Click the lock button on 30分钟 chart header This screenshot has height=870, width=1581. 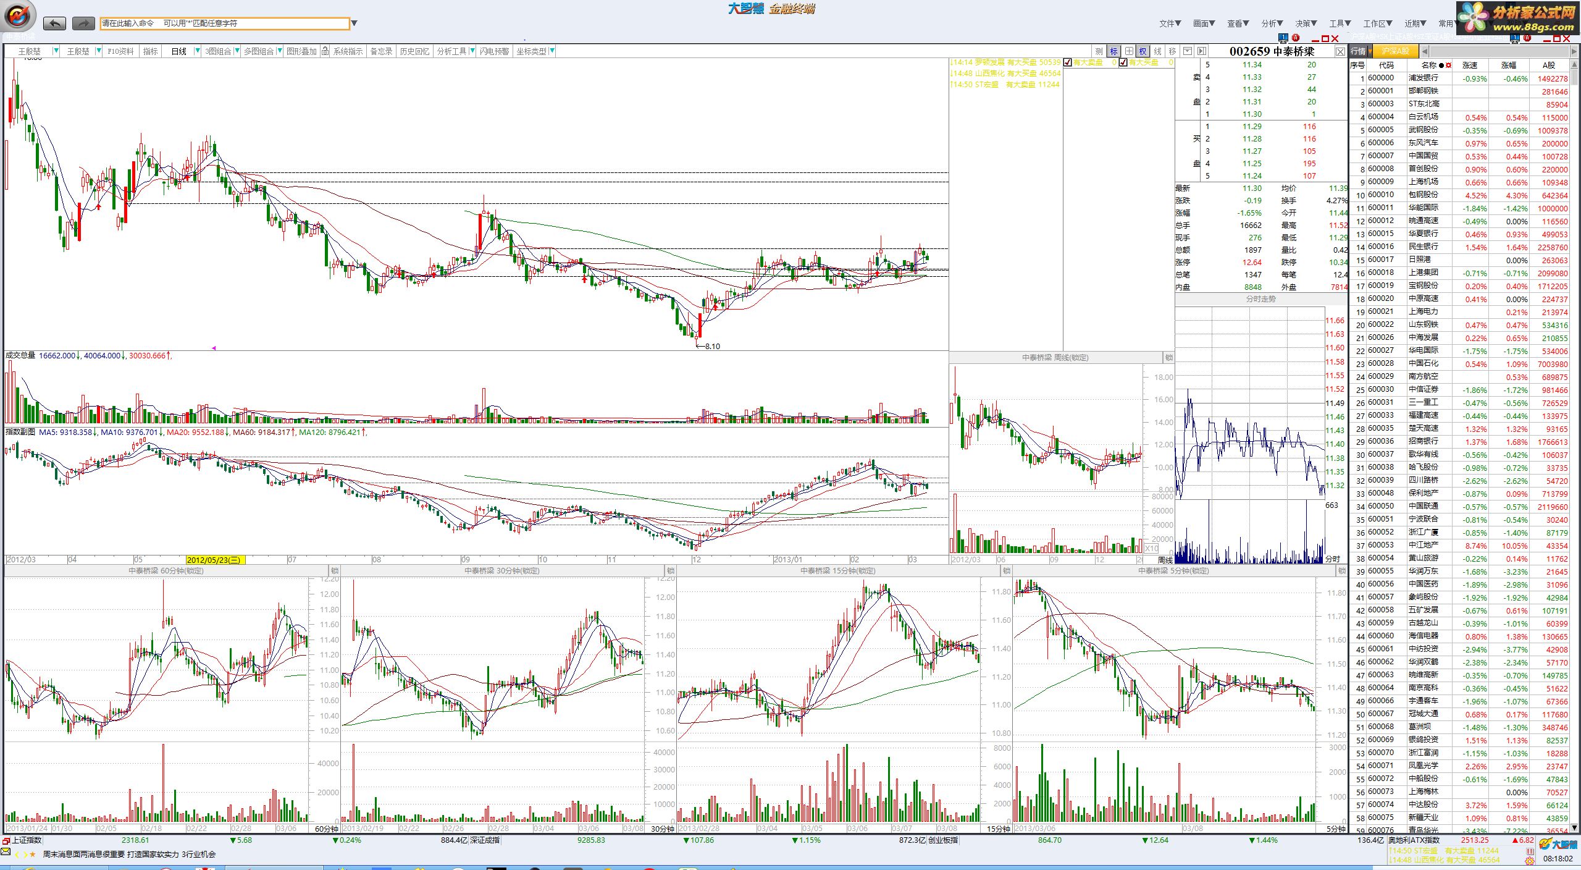tap(670, 571)
